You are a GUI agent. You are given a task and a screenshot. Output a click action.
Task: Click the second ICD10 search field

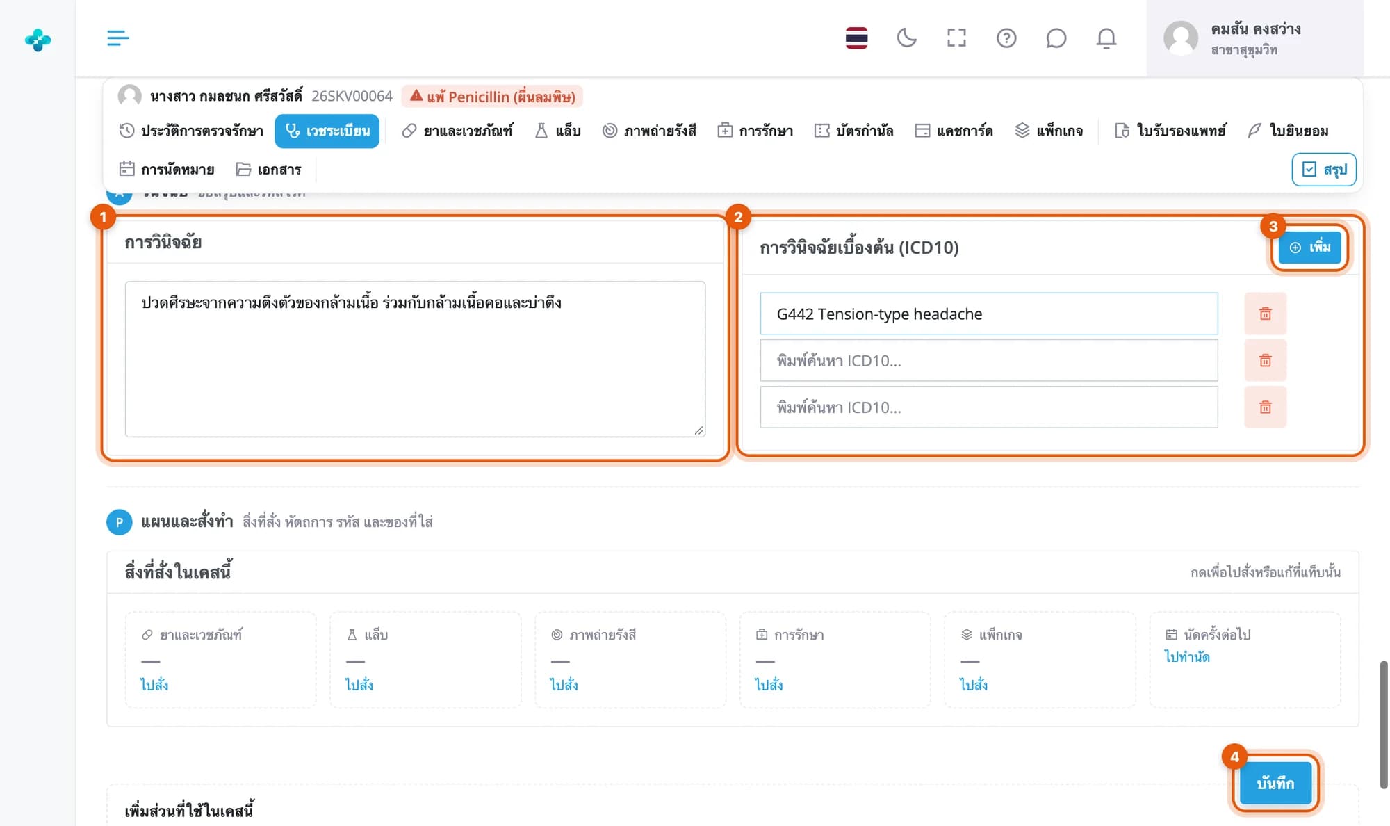[x=989, y=360]
